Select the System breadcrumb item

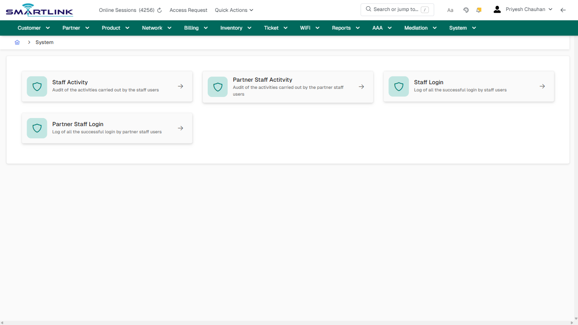44,42
